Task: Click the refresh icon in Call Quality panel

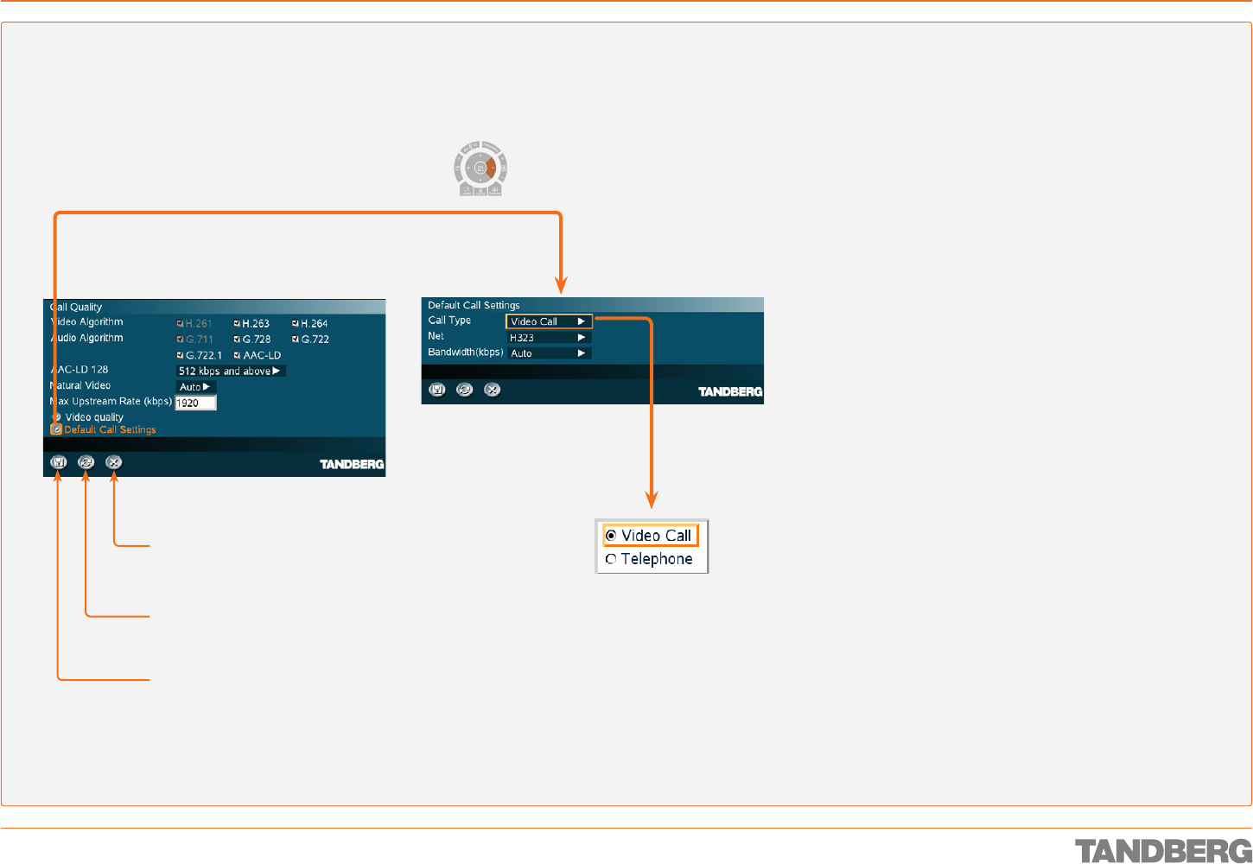Action: [86, 462]
